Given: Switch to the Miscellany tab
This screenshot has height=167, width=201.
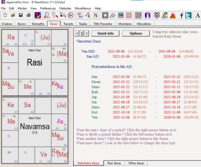Looking at the screenshot, I should 144,24.
